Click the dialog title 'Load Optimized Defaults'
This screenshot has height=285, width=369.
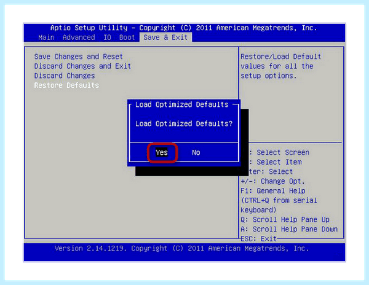[x=182, y=104]
